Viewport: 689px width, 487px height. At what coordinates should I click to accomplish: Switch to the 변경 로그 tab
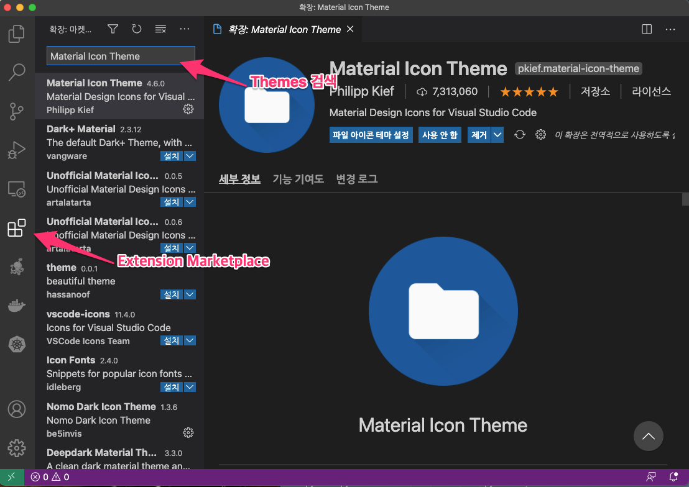[357, 179]
